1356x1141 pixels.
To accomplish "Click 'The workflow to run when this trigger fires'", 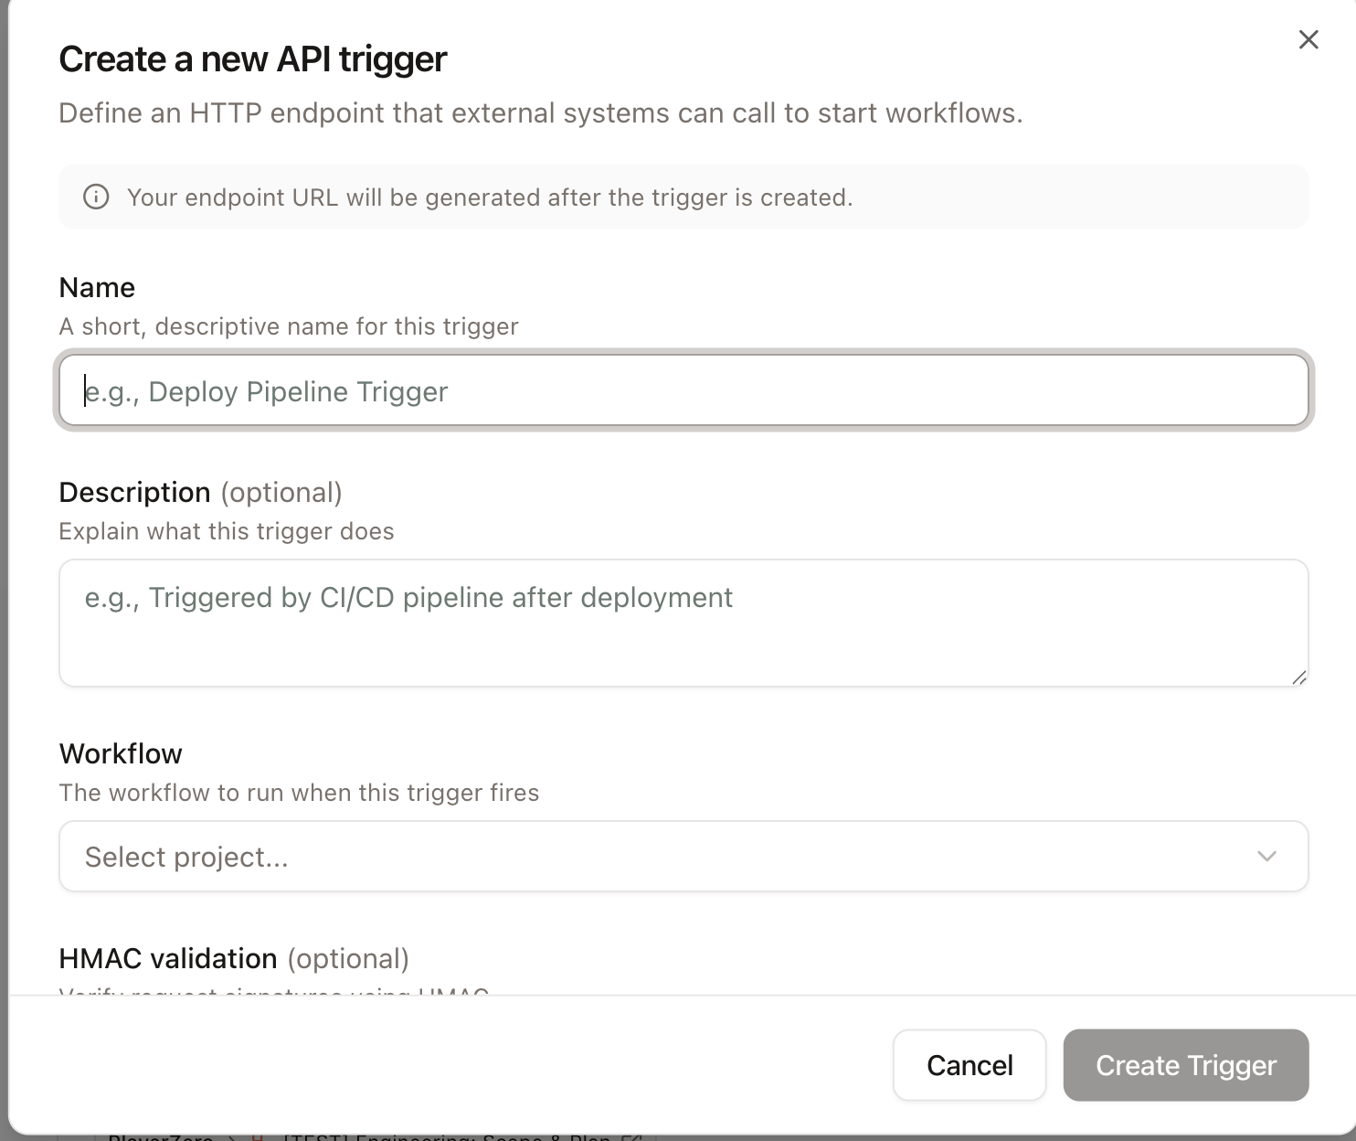I will click(299, 793).
